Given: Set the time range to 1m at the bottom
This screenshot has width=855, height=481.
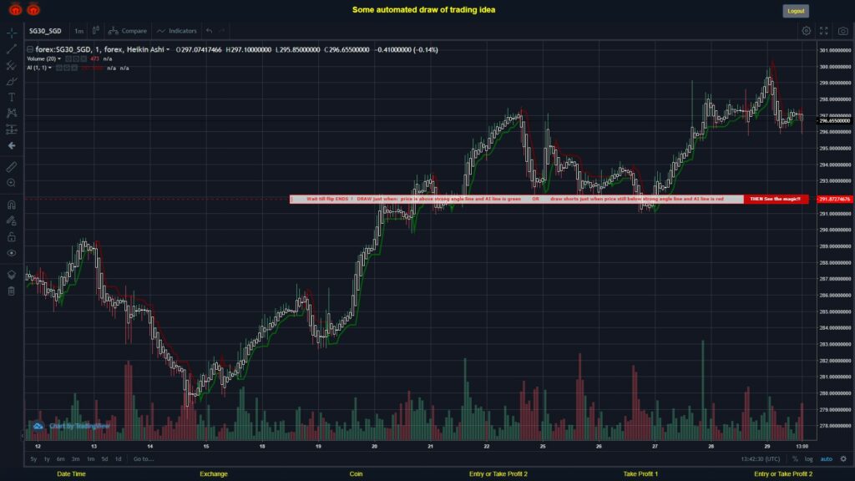Looking at the screenshot, I should pyautogui.click(x=90, y=458).
